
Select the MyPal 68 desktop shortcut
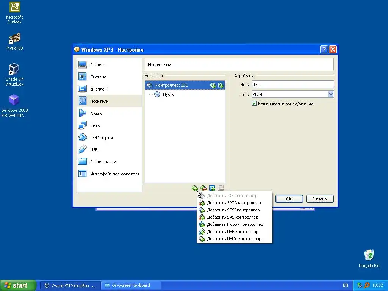[x=14, y=42]
